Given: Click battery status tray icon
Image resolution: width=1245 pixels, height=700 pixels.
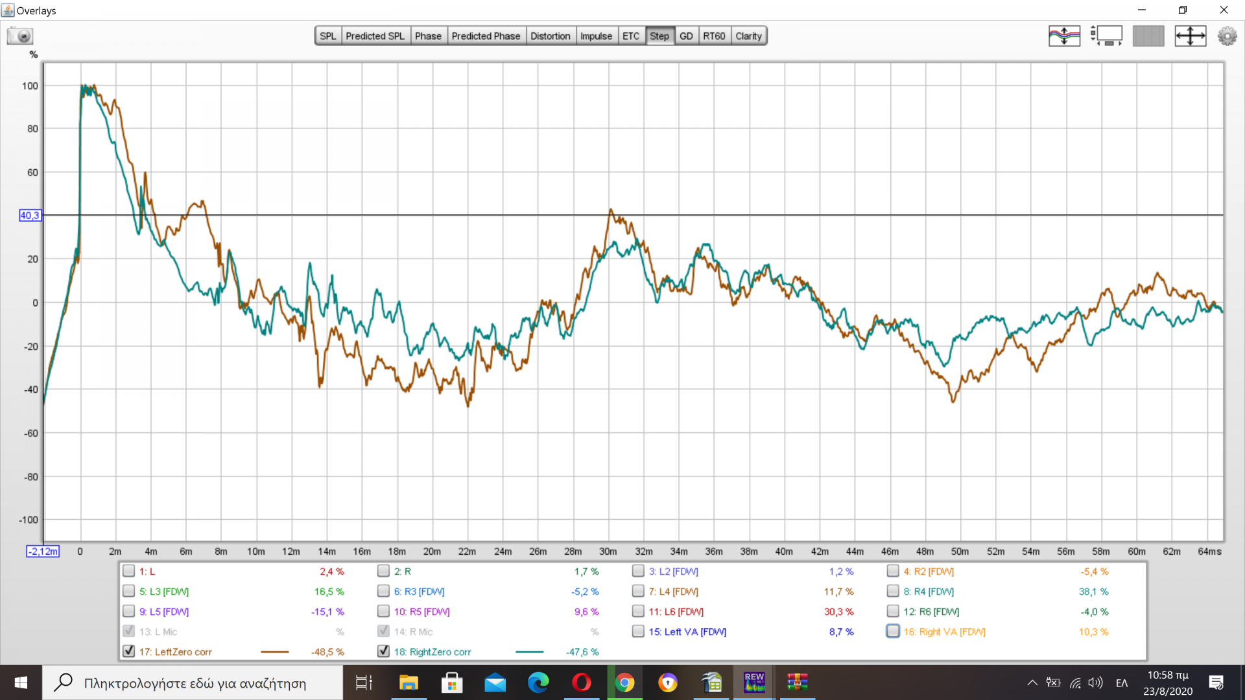Looking at the screenshot, I should coord(1054,682).
